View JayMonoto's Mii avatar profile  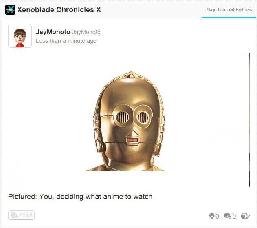(x=20, y=36)
